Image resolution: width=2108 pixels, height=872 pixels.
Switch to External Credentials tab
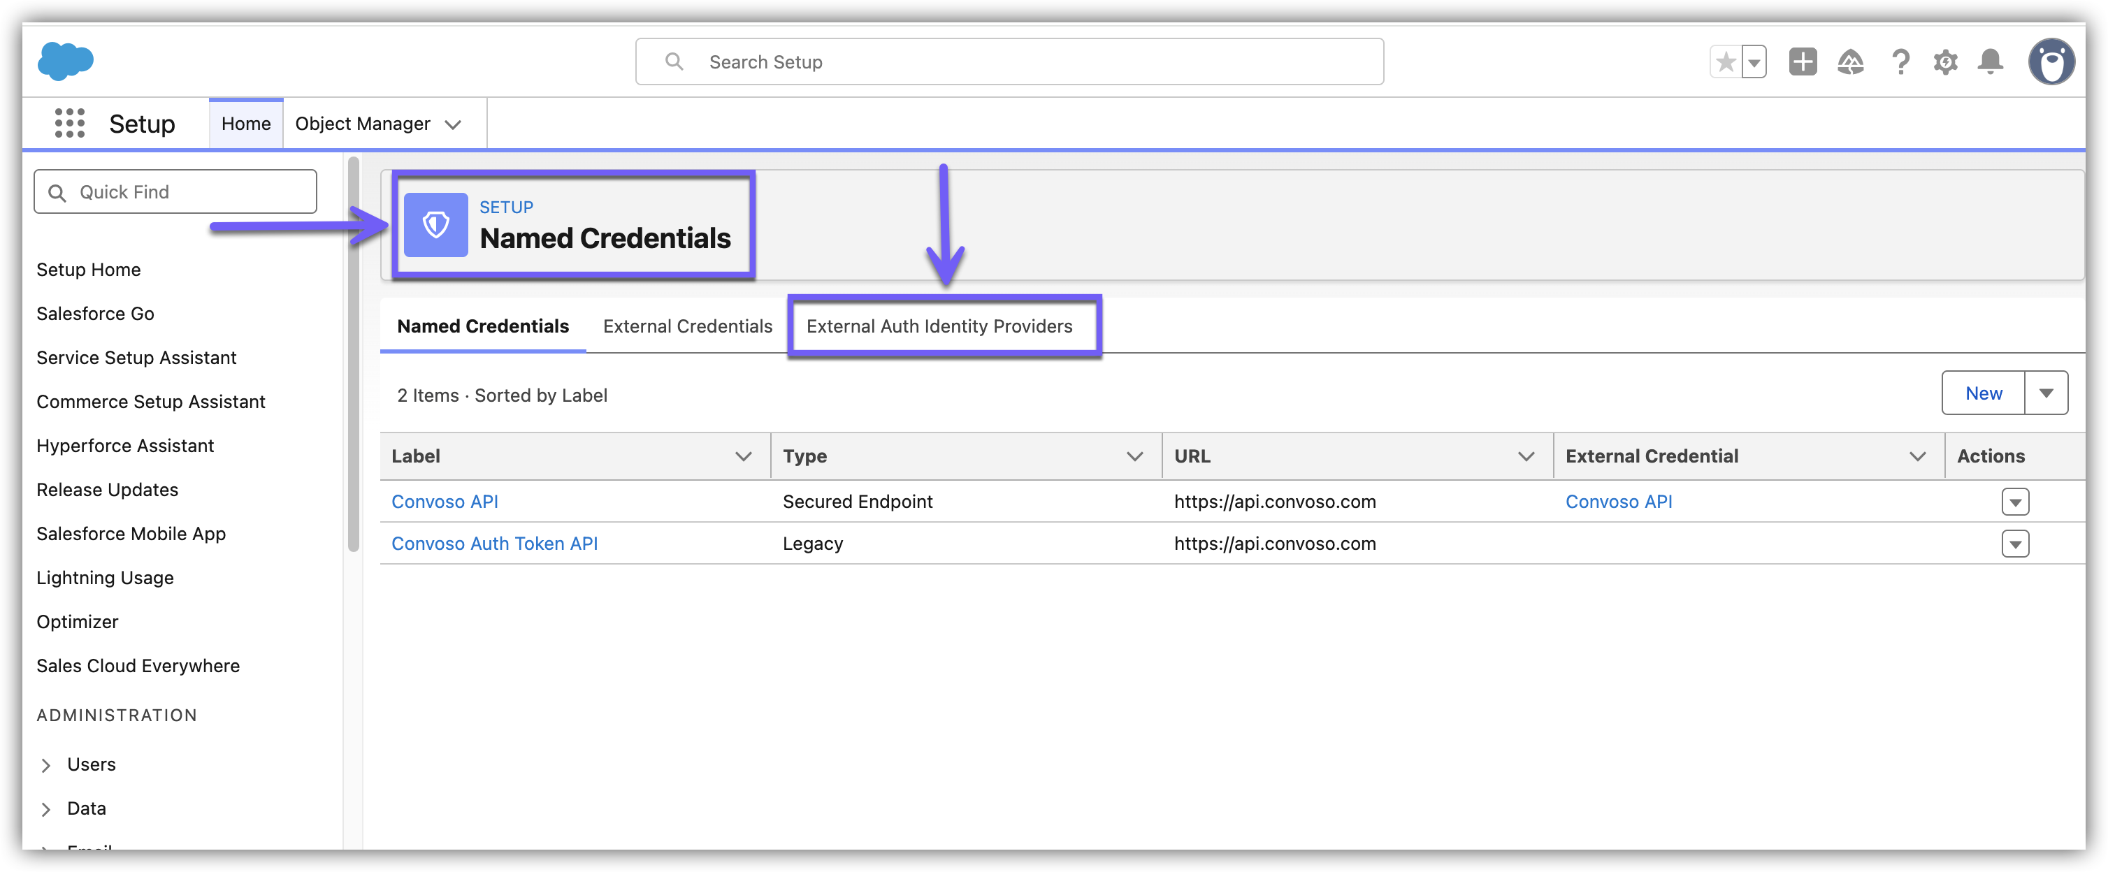click(687, 326)
